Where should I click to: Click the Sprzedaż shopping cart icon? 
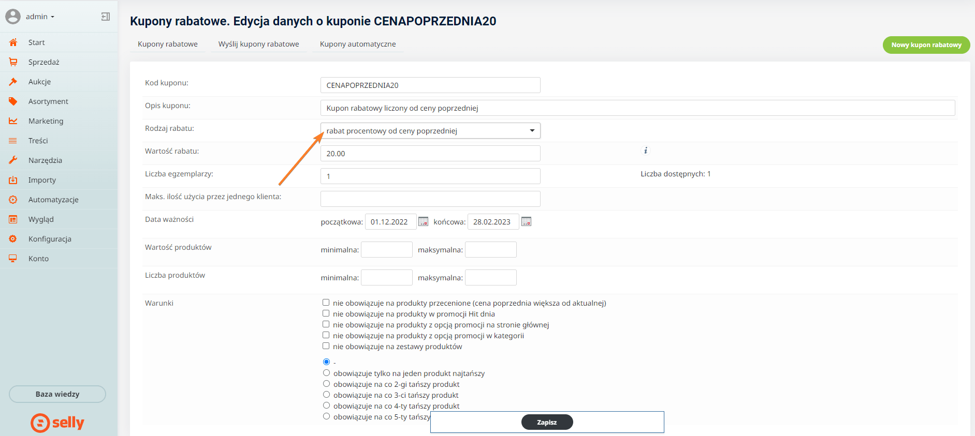[13, 62]
